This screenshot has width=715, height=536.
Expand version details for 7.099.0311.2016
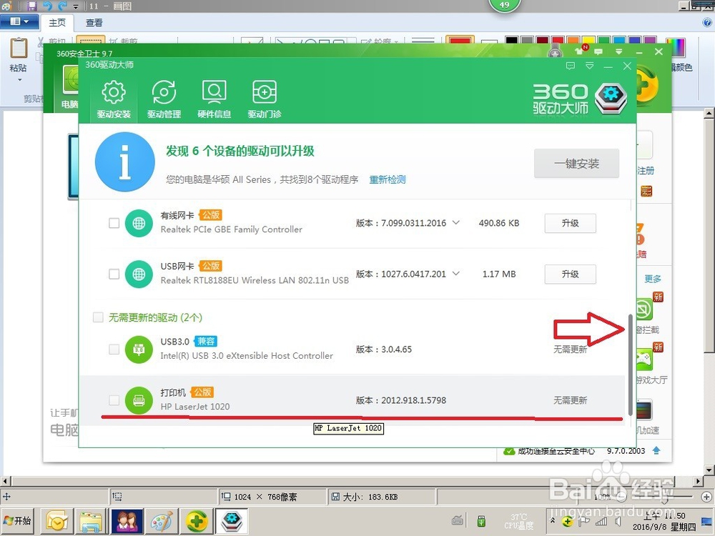(x=455, y=223)
